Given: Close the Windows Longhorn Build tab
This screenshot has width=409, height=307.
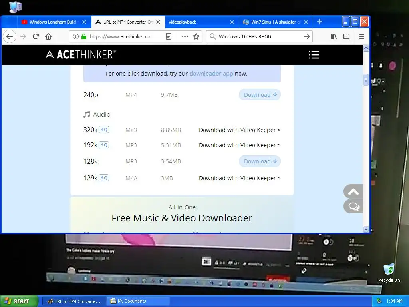Looking at the screenshot, I should point(84,22).
